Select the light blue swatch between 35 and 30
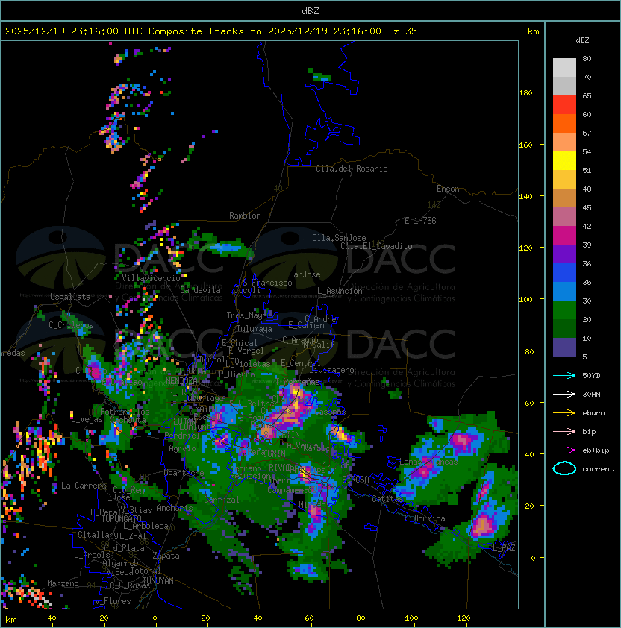 pyautogui.click(x=564, y=291)
